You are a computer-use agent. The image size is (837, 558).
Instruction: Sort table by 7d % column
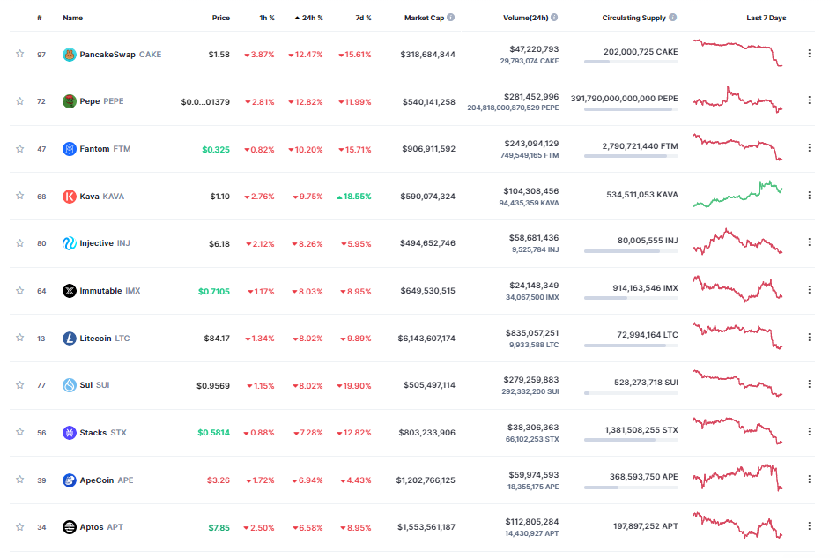(x=363, y=18)
